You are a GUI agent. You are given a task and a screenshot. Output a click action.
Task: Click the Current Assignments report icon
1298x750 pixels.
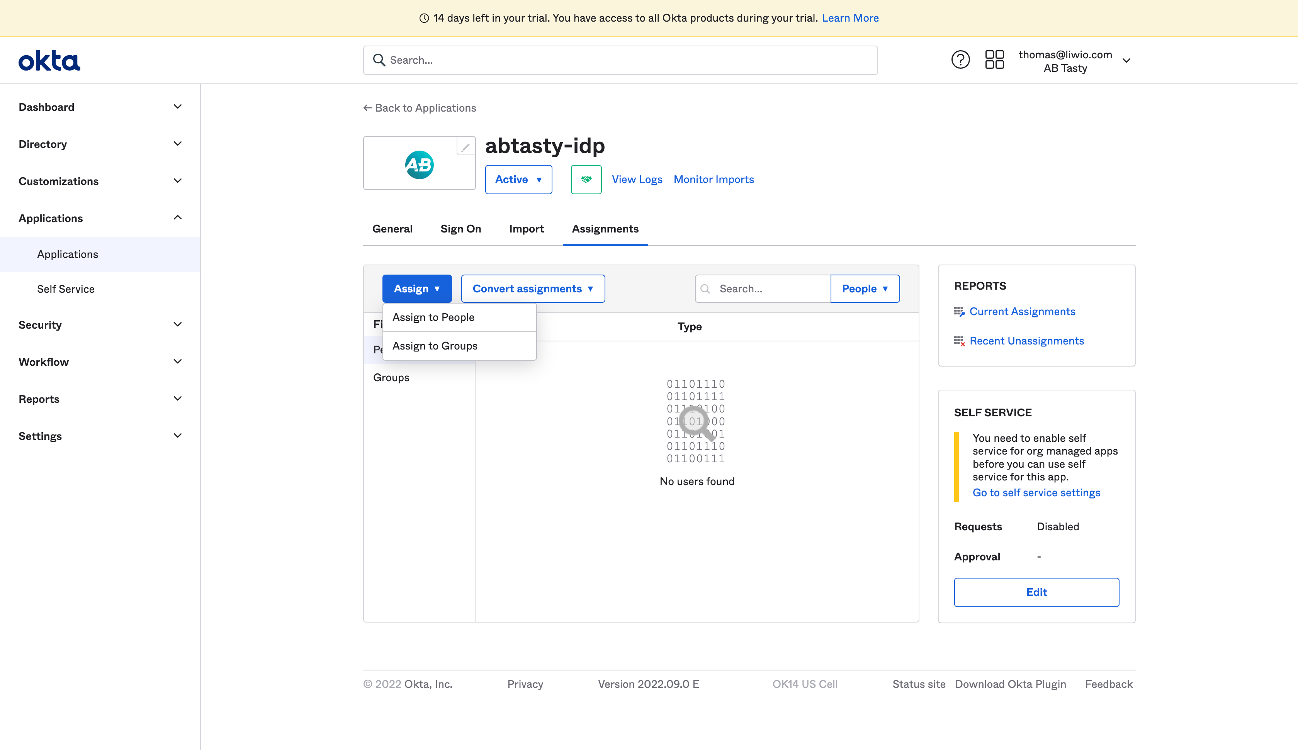958,312
